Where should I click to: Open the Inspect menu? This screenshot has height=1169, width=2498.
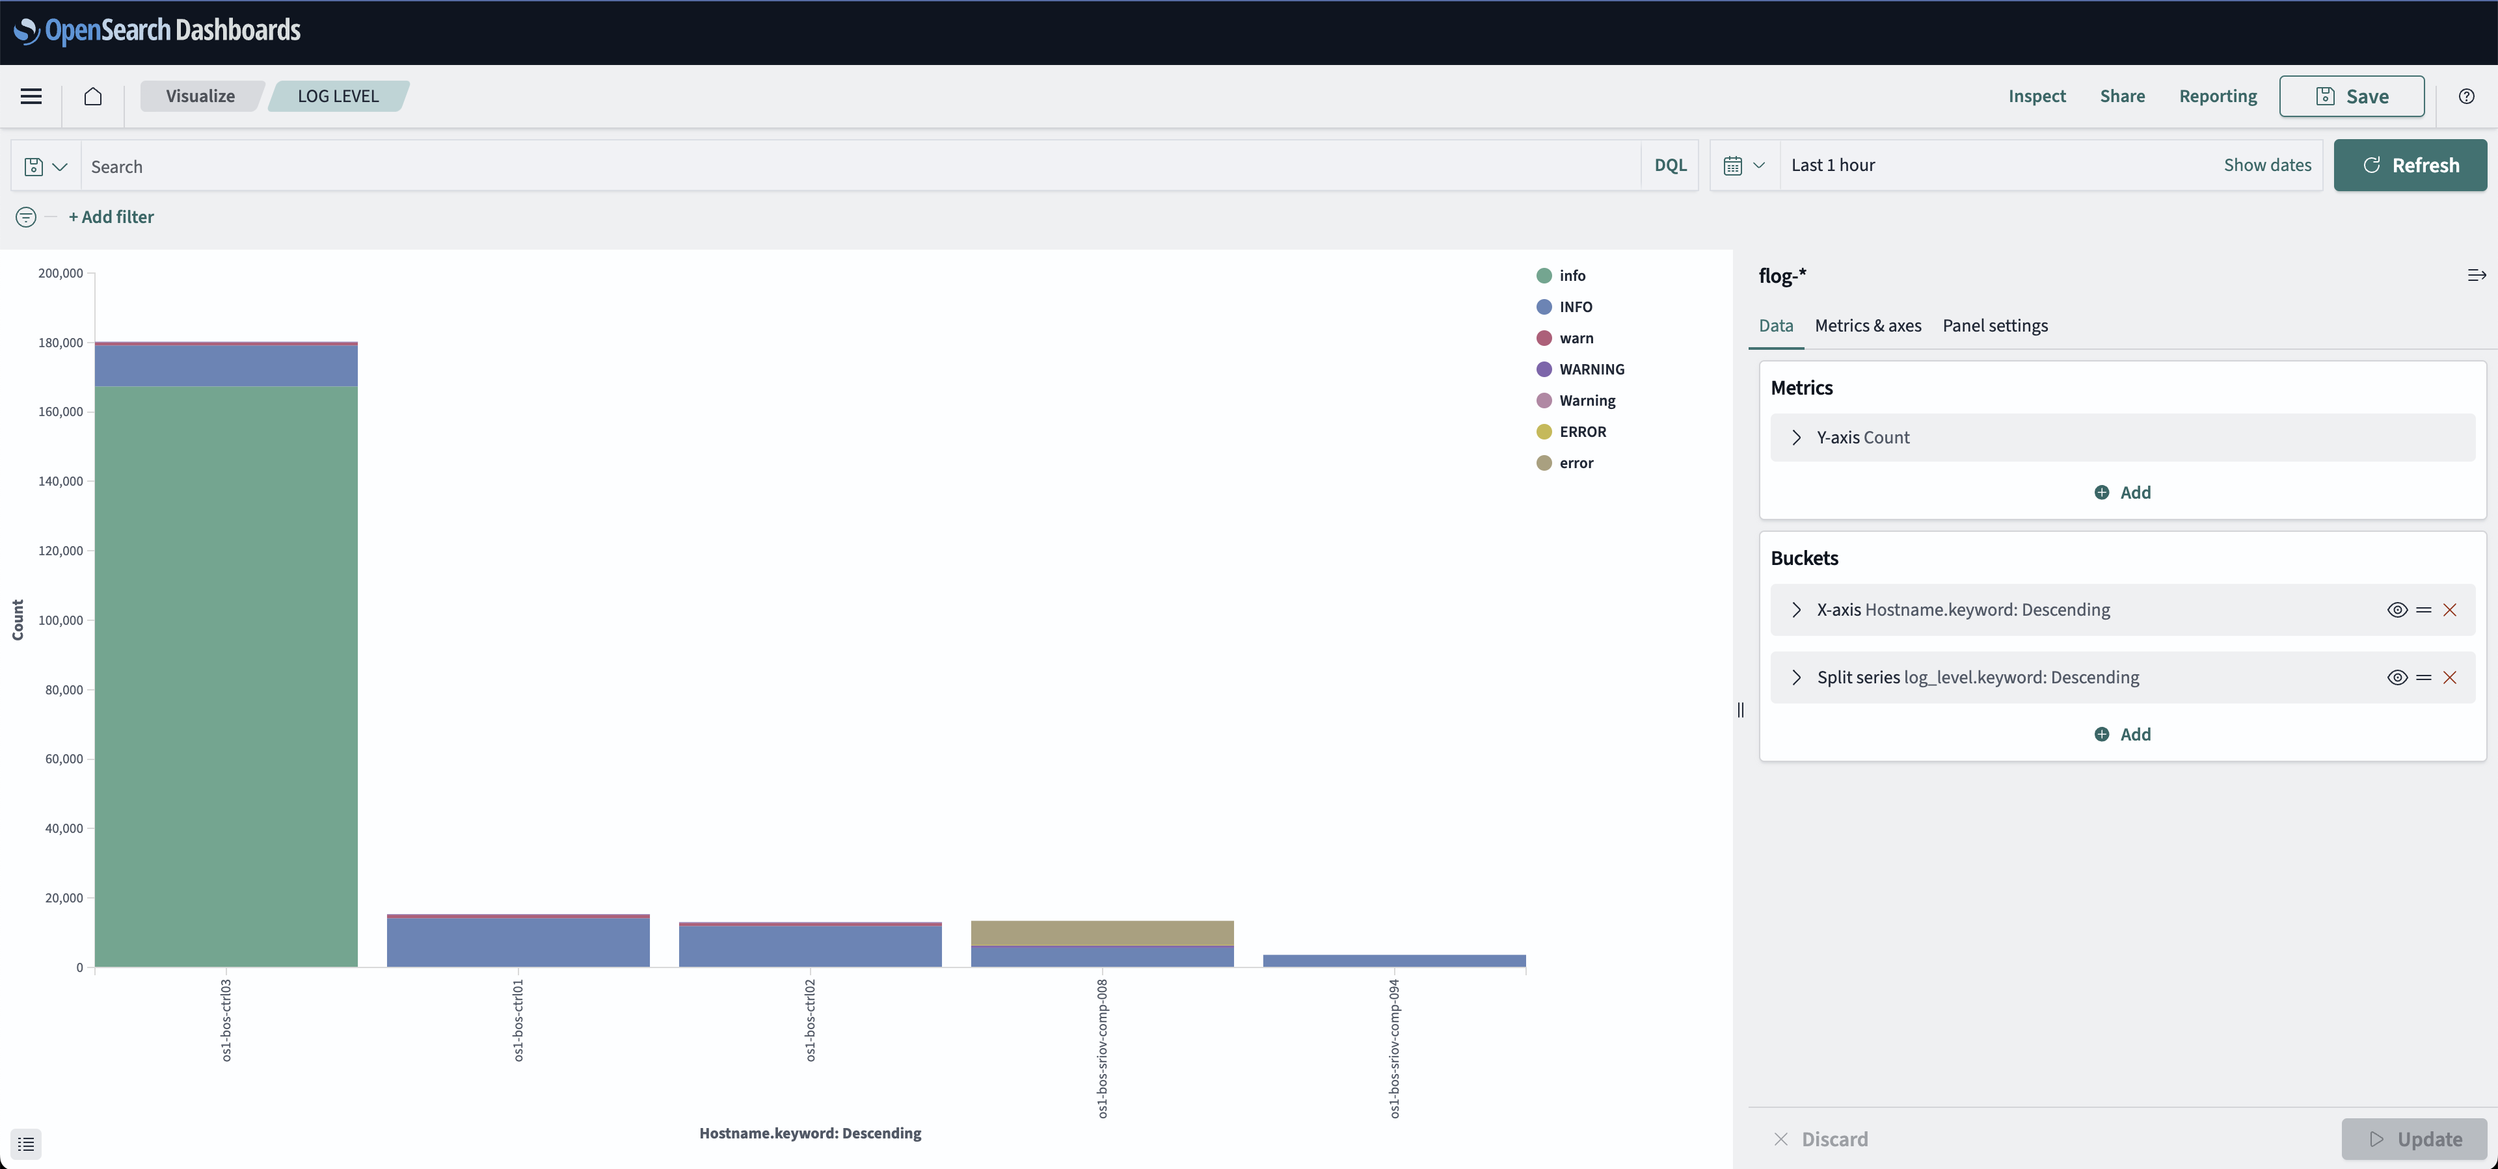(2036, 96)
